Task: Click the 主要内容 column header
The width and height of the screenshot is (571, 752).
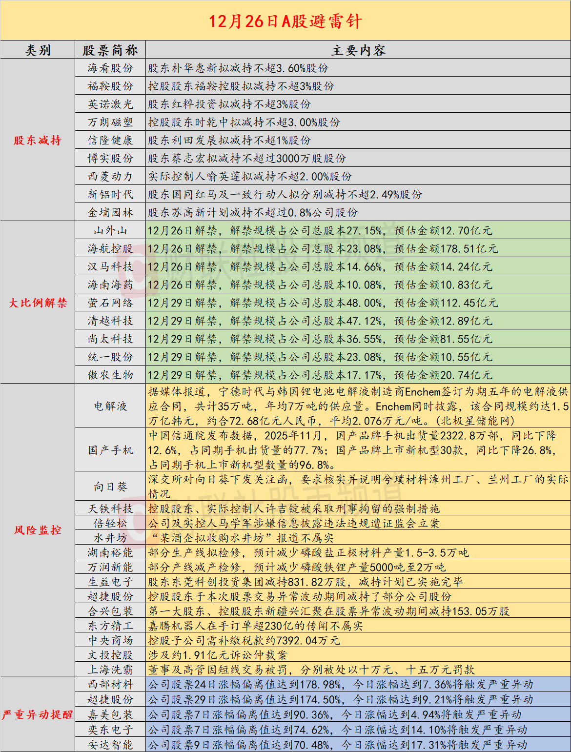Action: point(358,50)
